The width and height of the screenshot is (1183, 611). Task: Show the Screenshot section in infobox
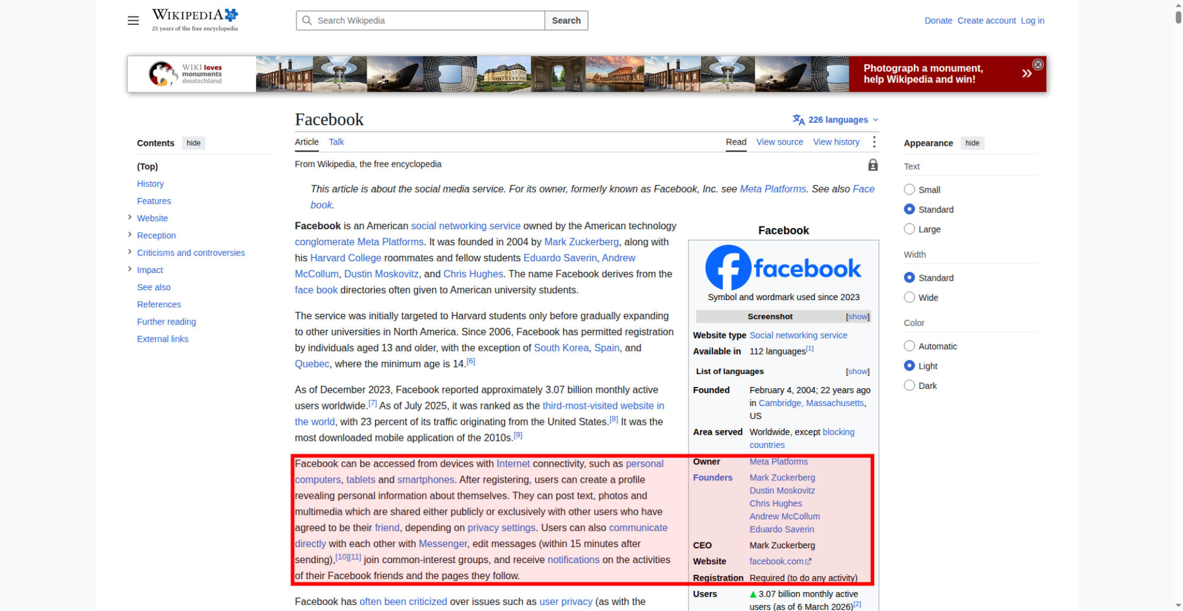point(858,317)
